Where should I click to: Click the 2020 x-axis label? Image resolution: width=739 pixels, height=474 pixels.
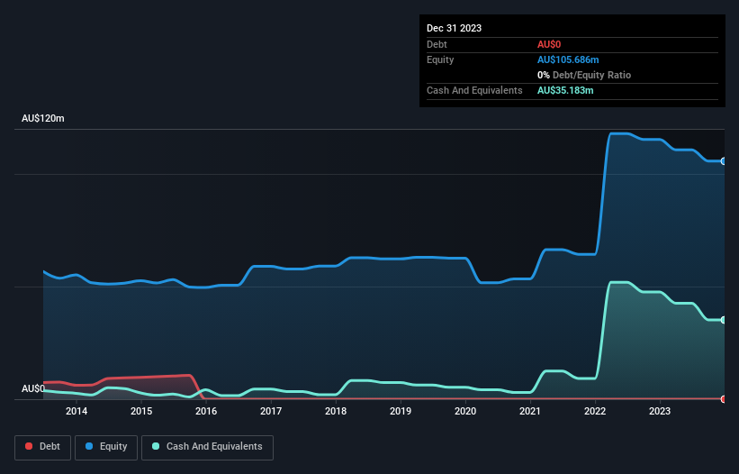465,411
